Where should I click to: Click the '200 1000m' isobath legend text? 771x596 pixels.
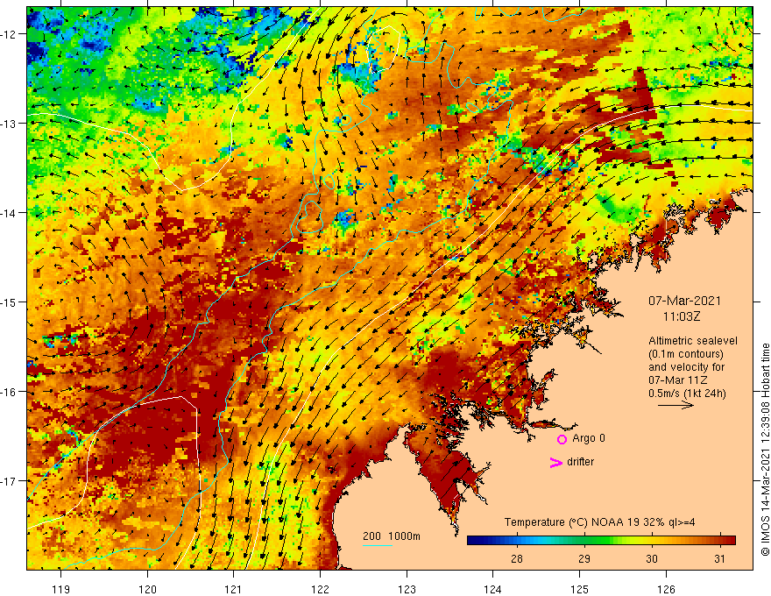(392, 536)
